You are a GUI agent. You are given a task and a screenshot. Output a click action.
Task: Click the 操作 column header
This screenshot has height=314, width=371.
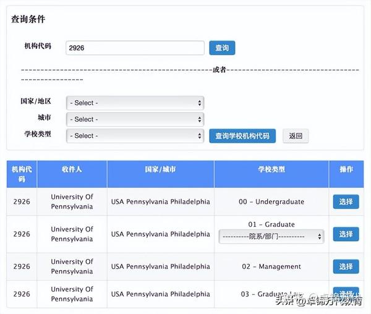point(346,174)
